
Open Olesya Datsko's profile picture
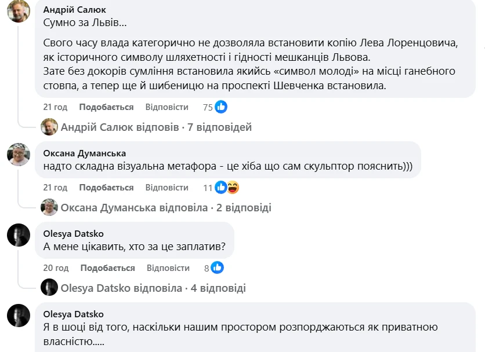(x=19, y=235)
